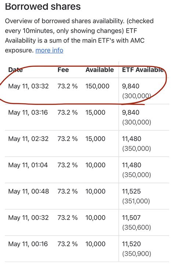Click the 11,520 ETF available value
The image size is (174, 264).
point(131,244)
